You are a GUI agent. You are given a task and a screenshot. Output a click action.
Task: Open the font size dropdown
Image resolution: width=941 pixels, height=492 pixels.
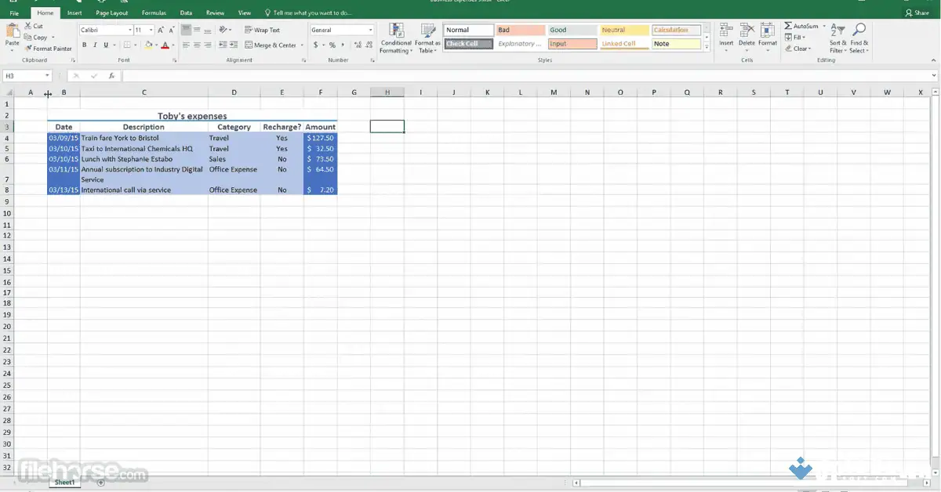149,30
